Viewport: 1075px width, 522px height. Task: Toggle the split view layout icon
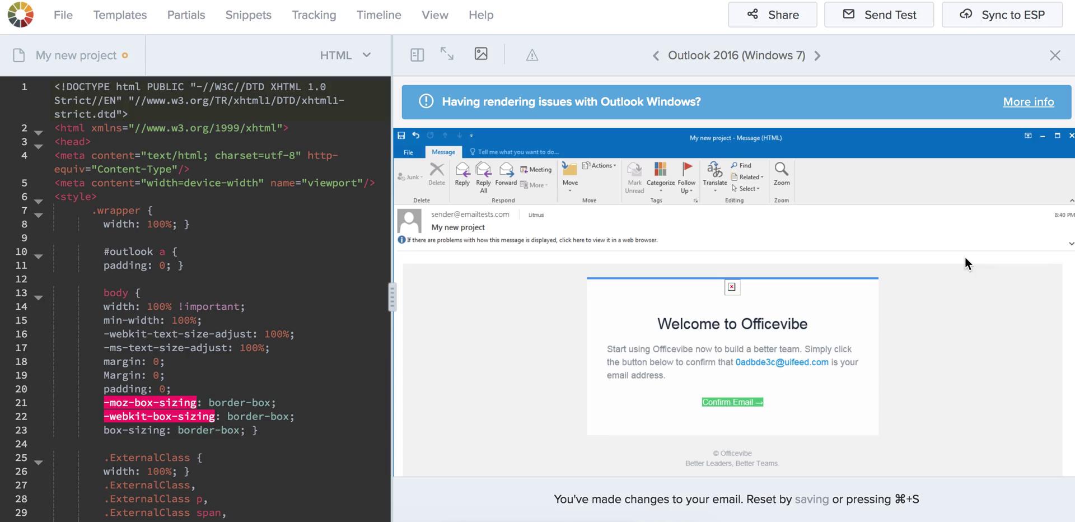pyautogui.click(x=417, y=55)
